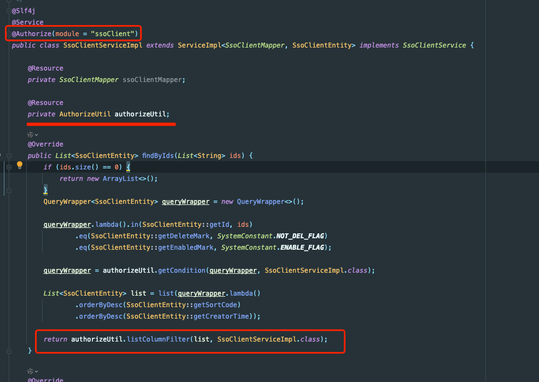
Task: Collapse the if block via gutter fold marker
Action: pyautogui.click(x=8, y=167)
